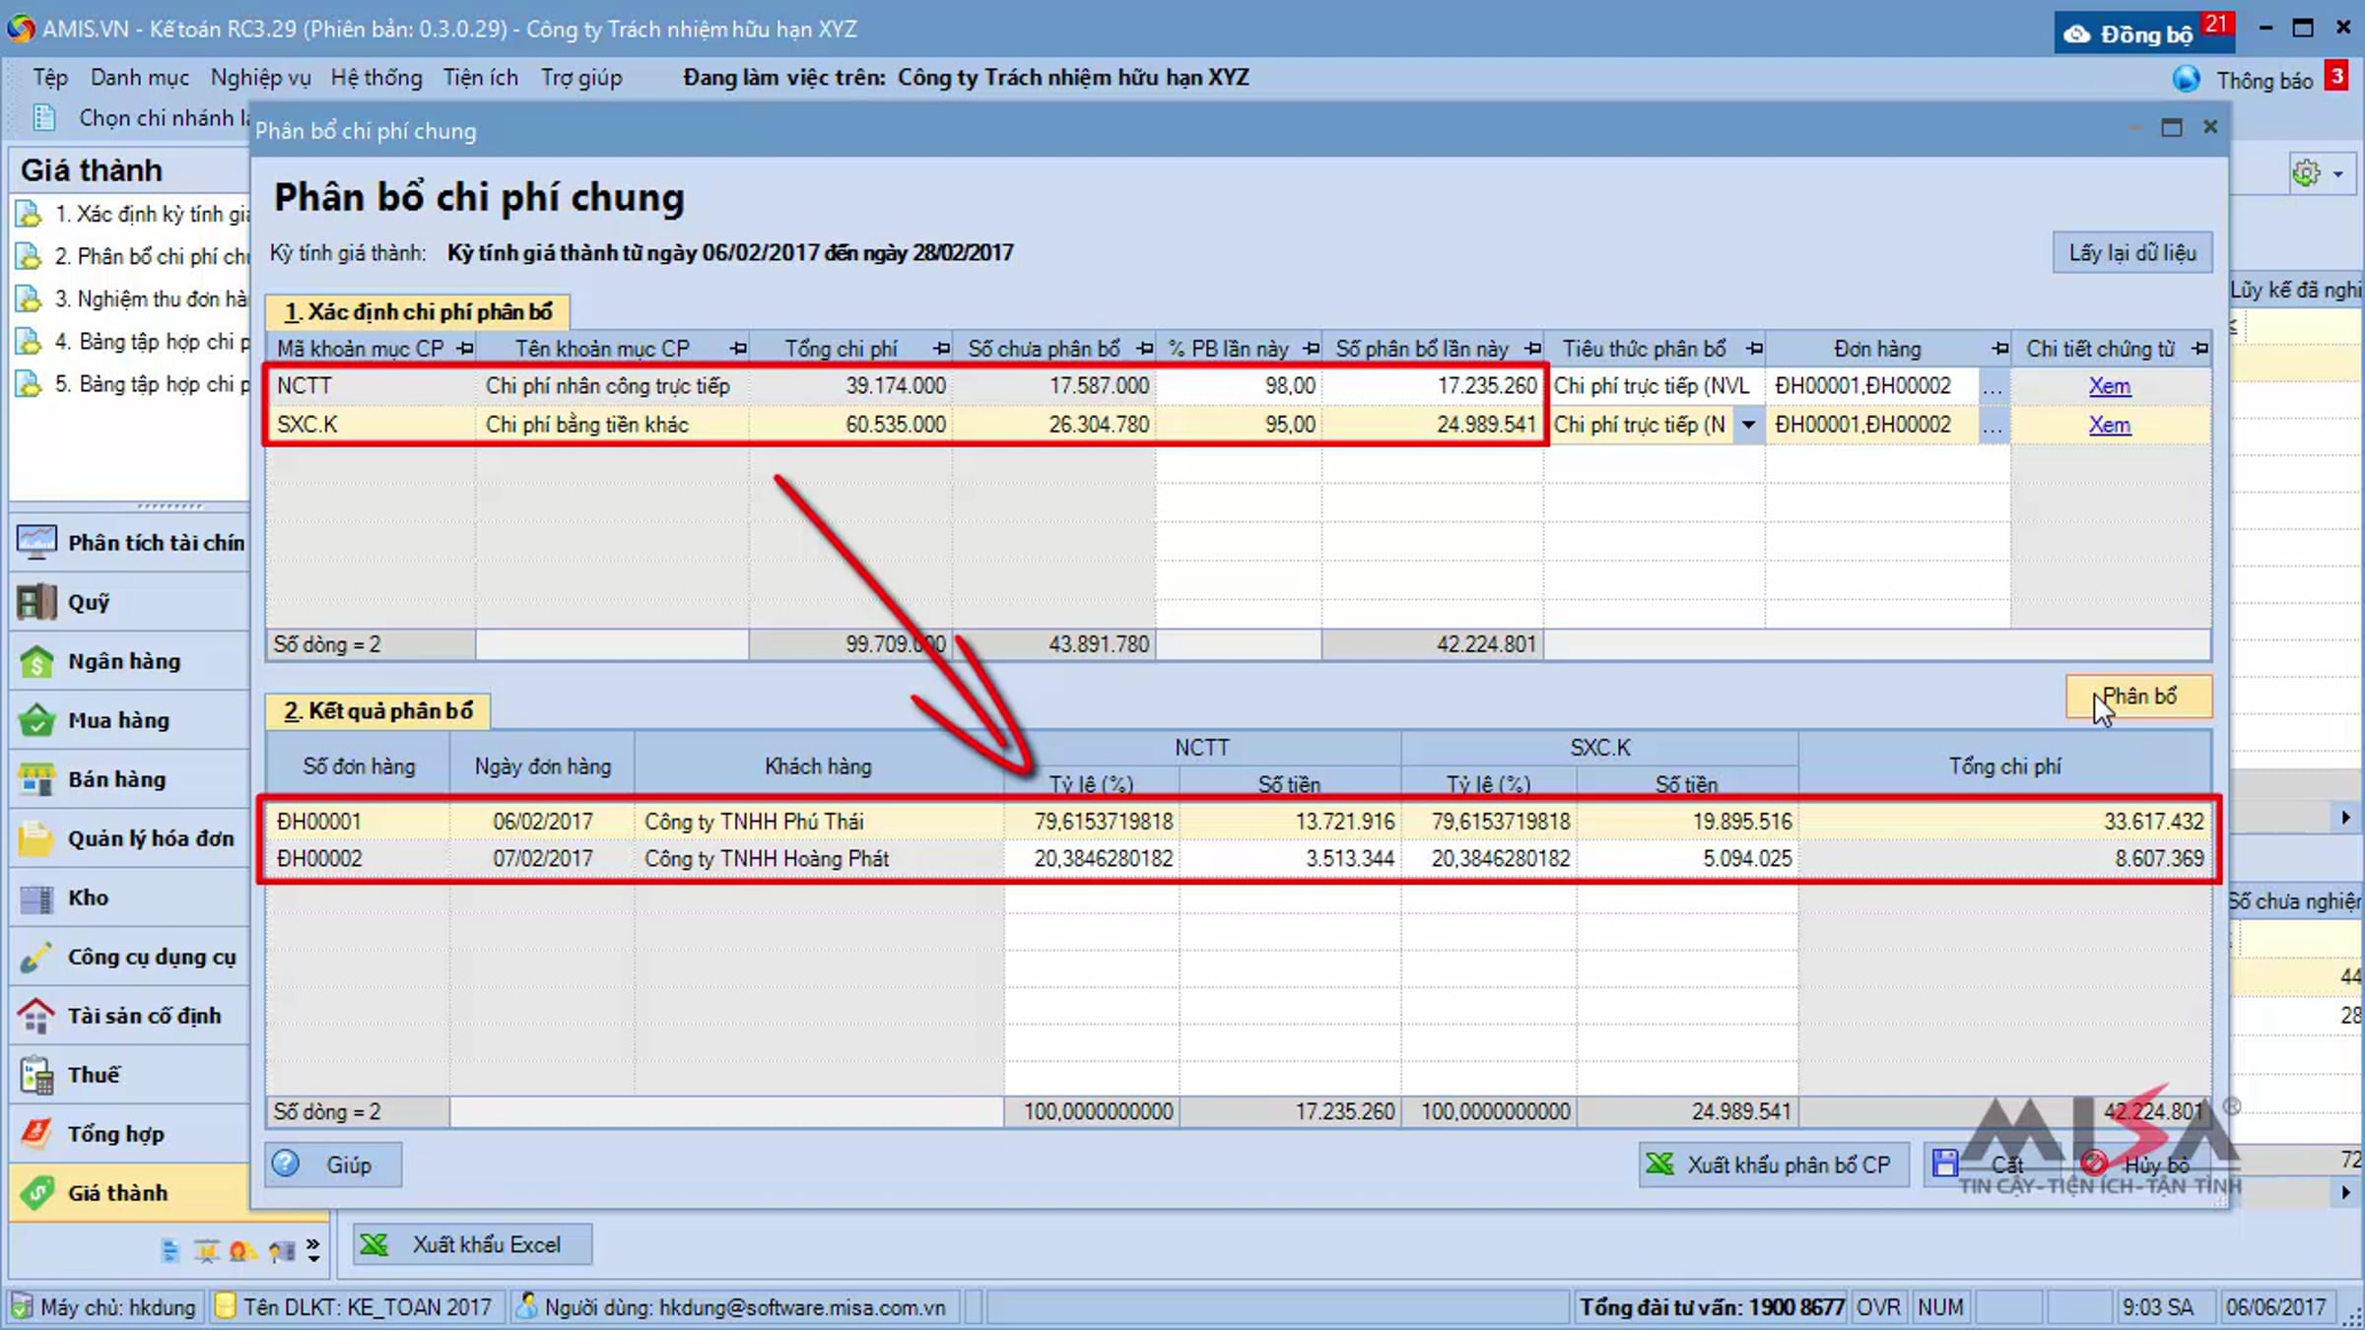Viewport: 2365px width, 1330px height.
Task: Open the Bán hàng sales icon
Action: (36, 778)
